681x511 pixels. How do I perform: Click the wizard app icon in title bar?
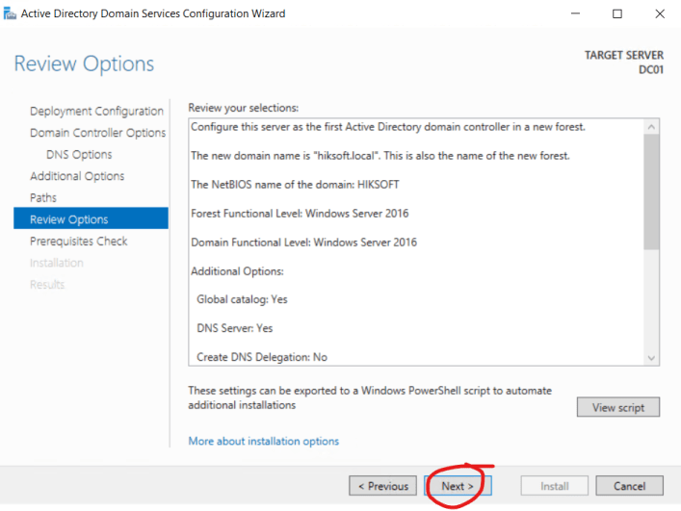point(9,13)
